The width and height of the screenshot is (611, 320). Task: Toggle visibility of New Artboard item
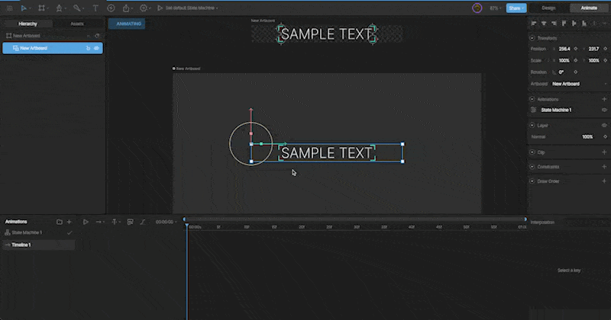(x=97, y=48)
